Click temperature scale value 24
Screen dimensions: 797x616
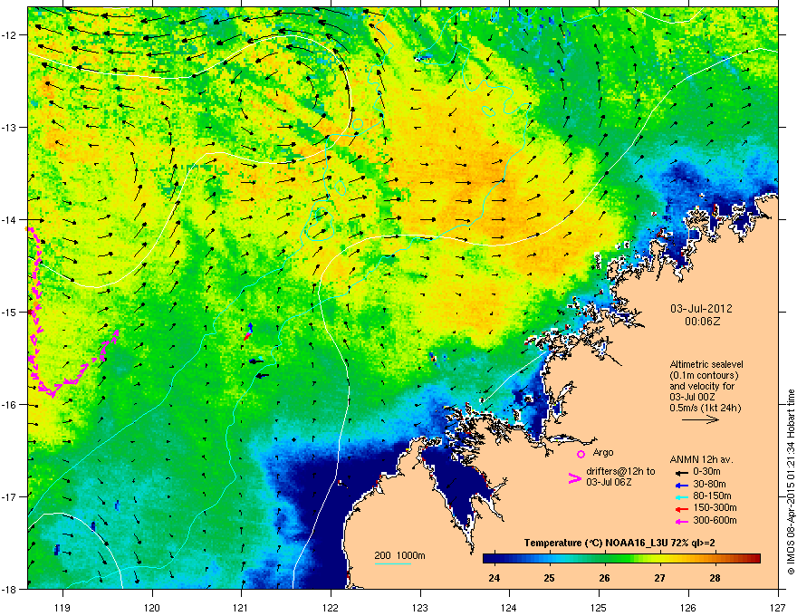coord(494,578)
